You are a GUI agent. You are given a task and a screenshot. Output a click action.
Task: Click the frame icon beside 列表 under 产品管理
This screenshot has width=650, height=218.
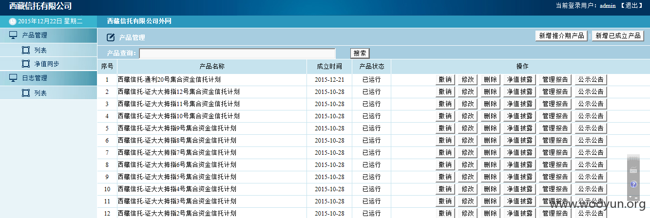(26, 50)
